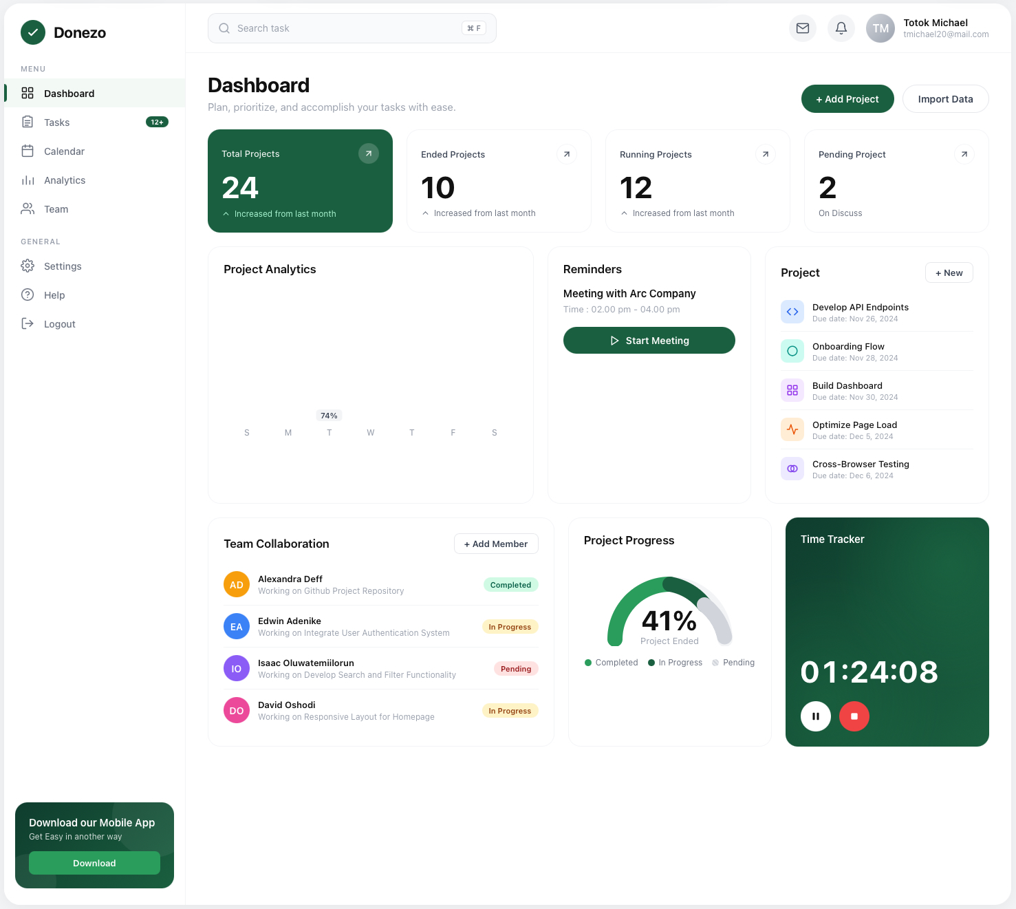Click the Develop API Endpoints code icon
The image size is (1016, 909).
pyautogui.click(x=792, y=312)
